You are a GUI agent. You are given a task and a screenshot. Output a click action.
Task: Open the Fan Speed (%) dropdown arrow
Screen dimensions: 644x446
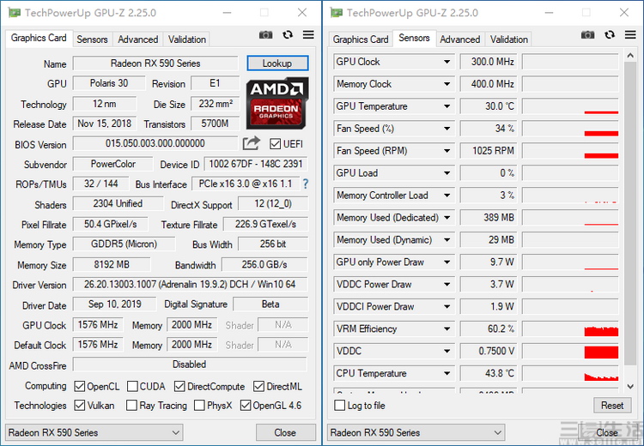click(447, 129)
